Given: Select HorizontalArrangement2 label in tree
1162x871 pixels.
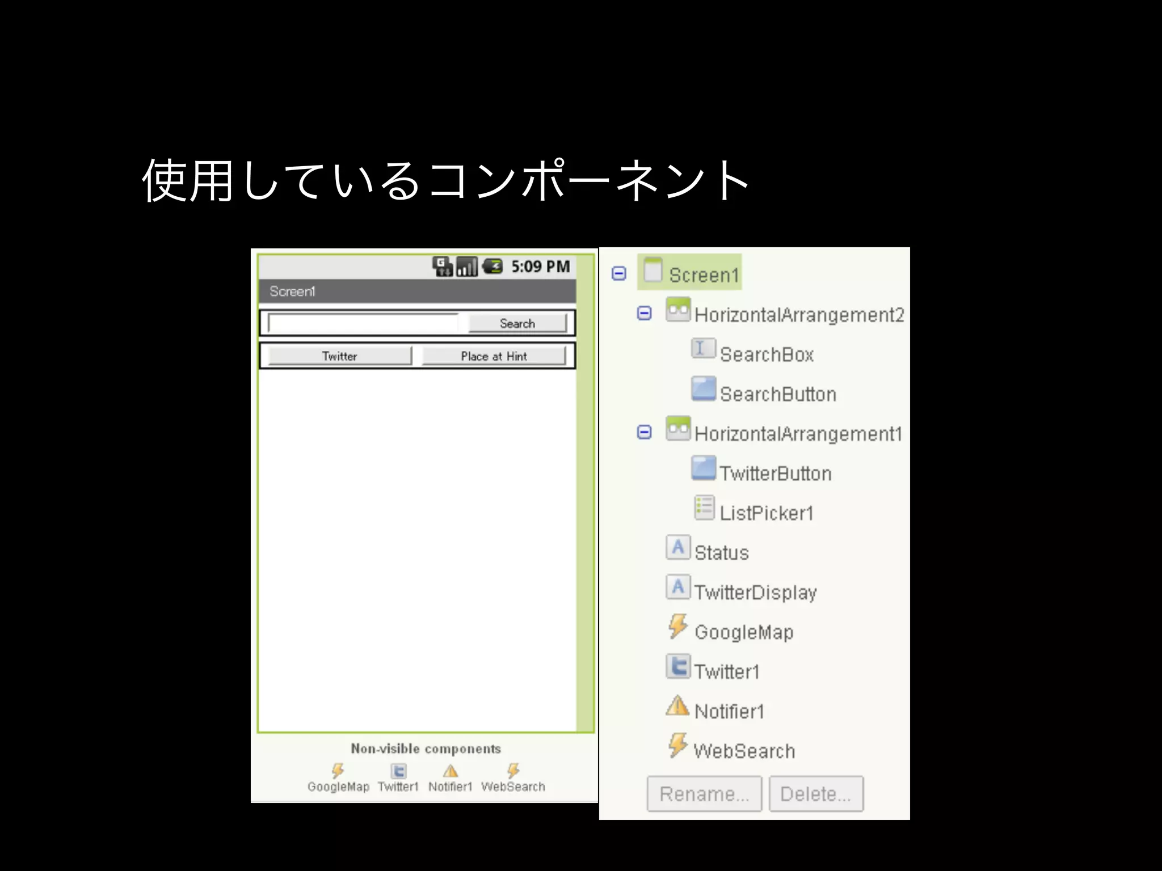Looking at the screenshot, I should (x=799, y=315).
